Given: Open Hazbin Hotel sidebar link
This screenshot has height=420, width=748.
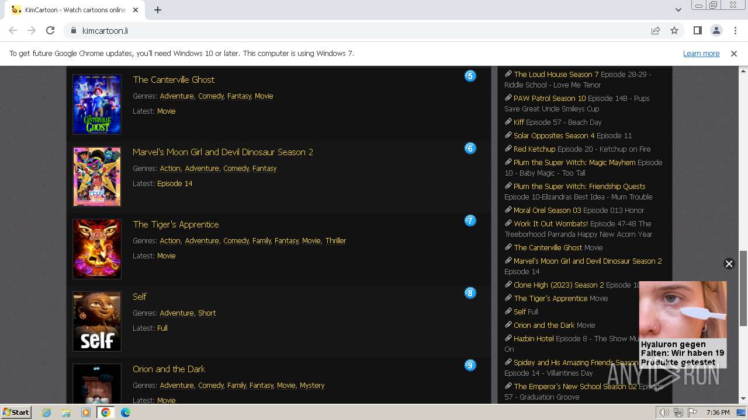Looking at the screenshot, I should click(534, 338).
